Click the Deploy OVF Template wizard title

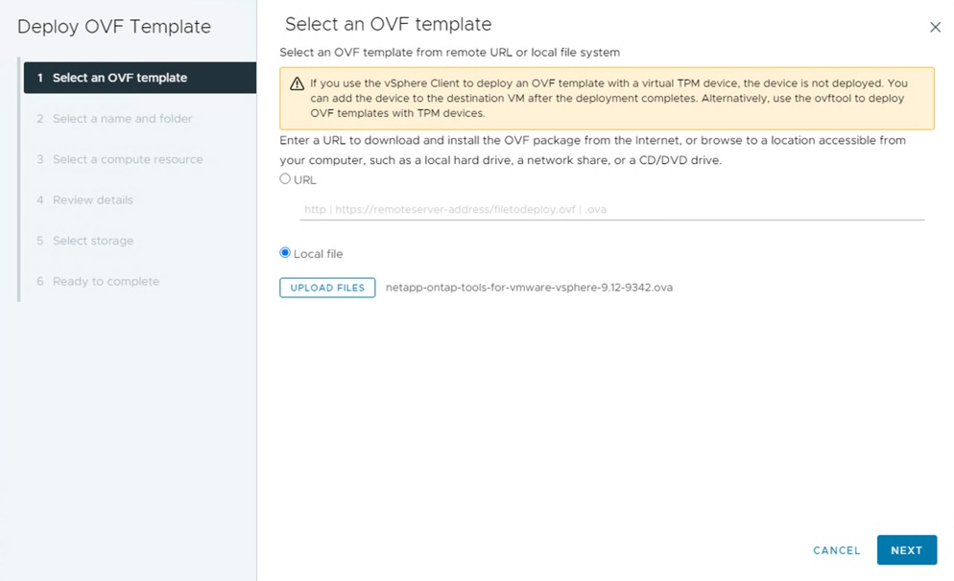pos(114,26)
